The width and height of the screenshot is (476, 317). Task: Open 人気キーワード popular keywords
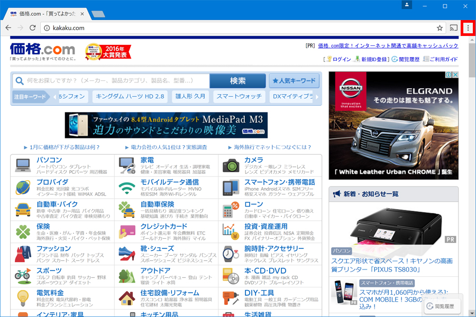click(x=294, y=81)
